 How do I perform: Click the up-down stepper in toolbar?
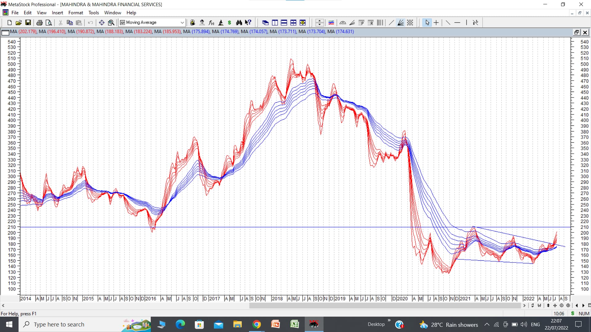pyautogui.click(x=320, y=22)
